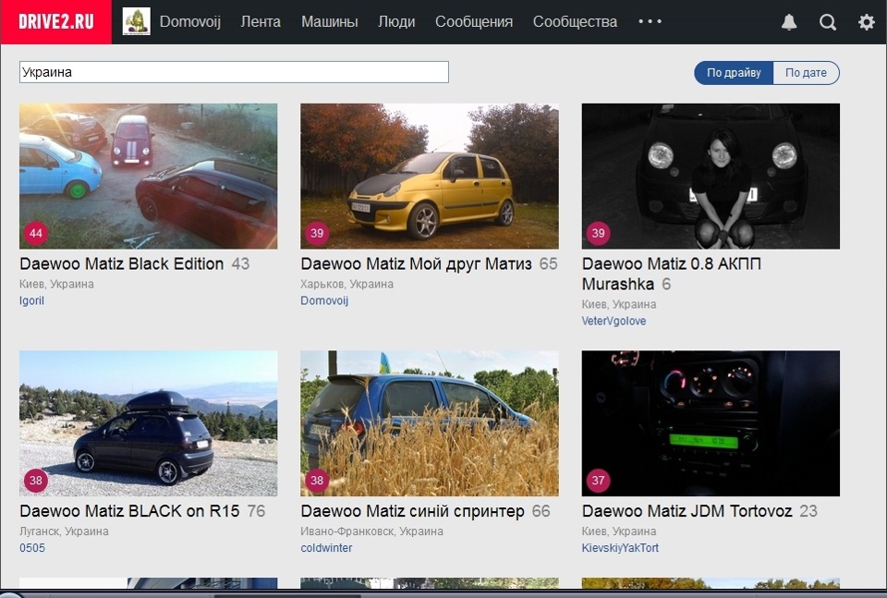Open Daewoo Matiz Black Edition title
Screen dimensions: 887x598
[122, 263]
